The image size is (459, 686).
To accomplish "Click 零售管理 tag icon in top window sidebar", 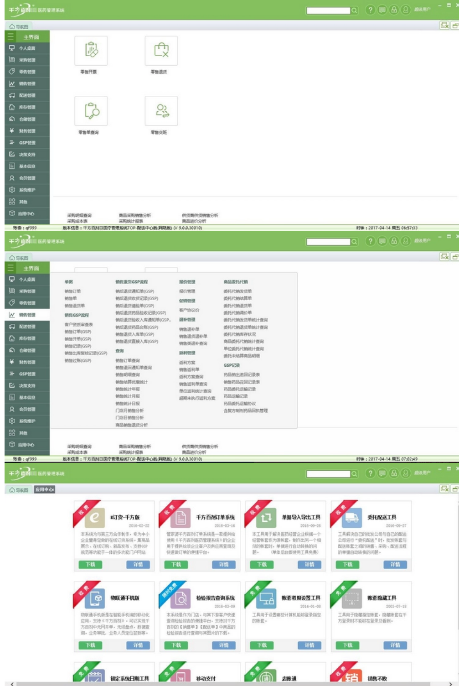I will pos(12,72).
